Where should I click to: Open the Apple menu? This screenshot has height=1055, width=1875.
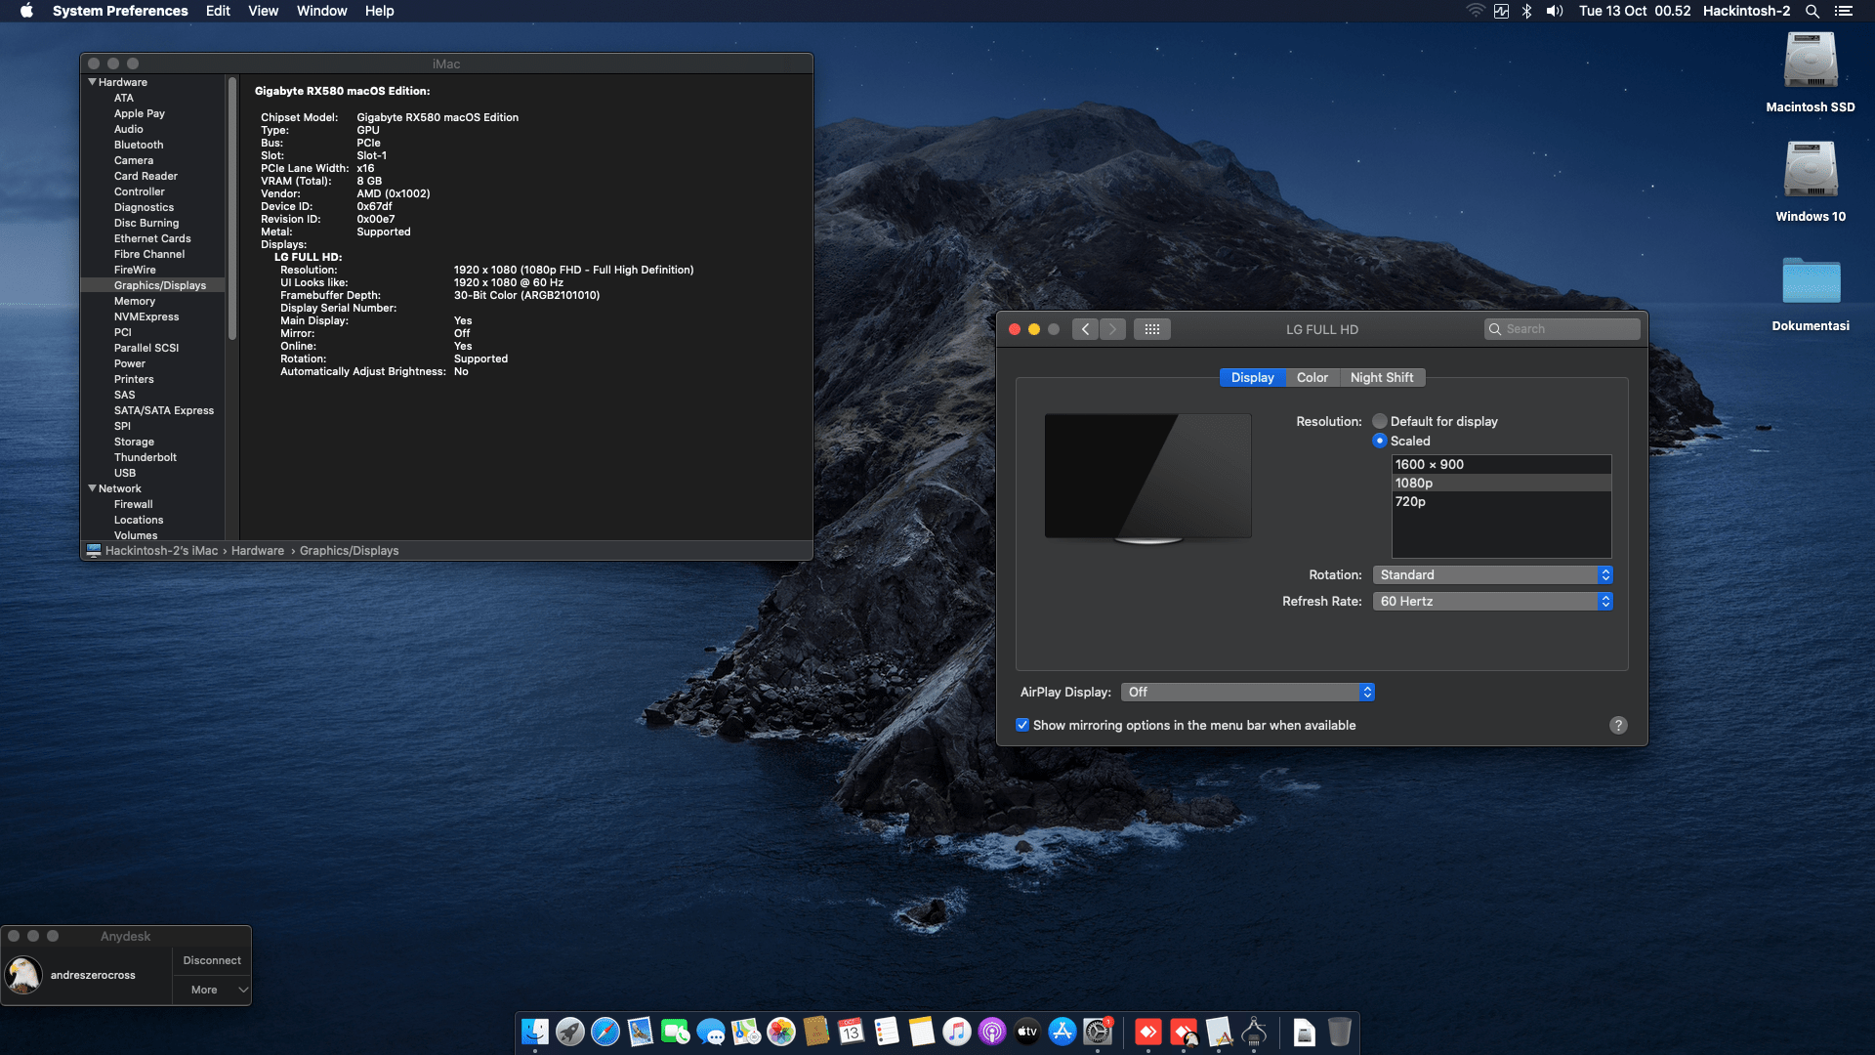(x=26, y=11)
